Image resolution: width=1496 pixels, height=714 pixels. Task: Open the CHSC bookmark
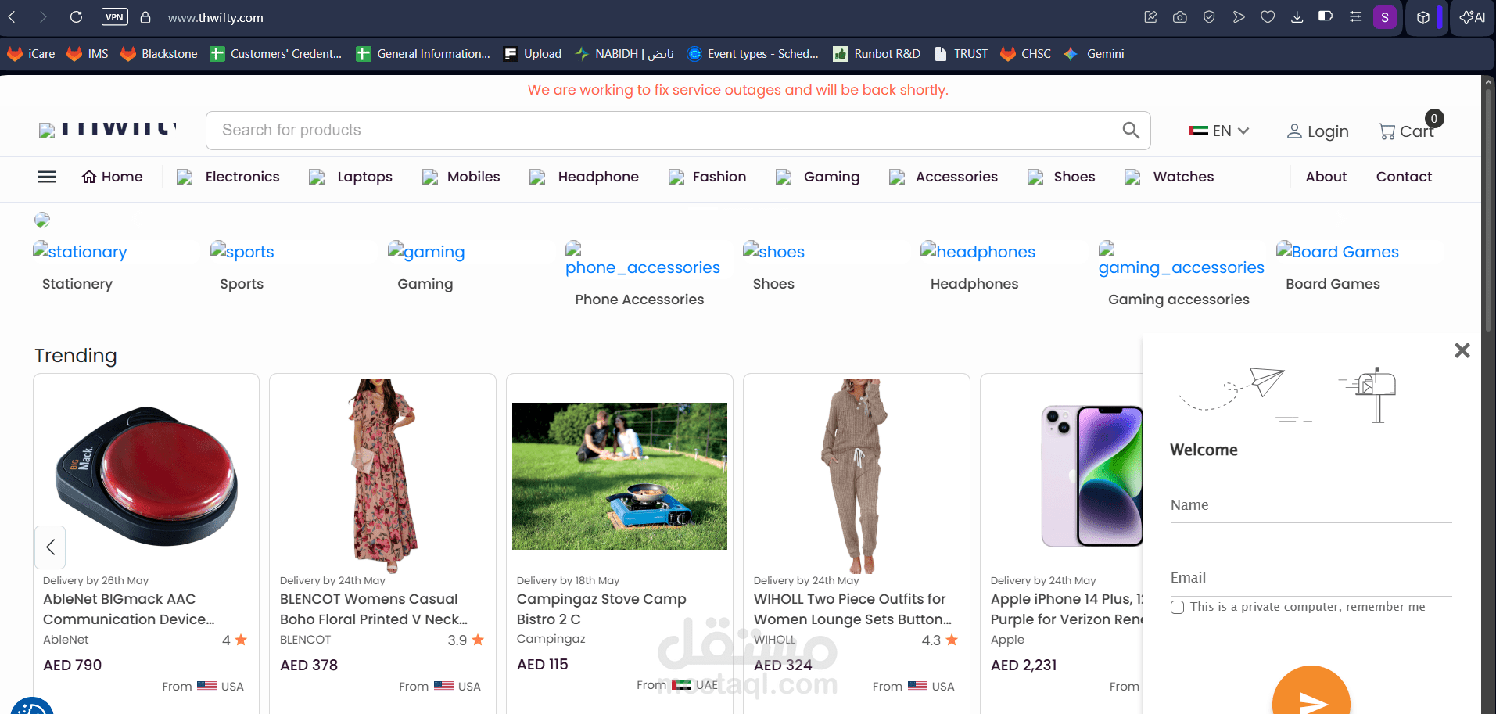click(1026, 54)
